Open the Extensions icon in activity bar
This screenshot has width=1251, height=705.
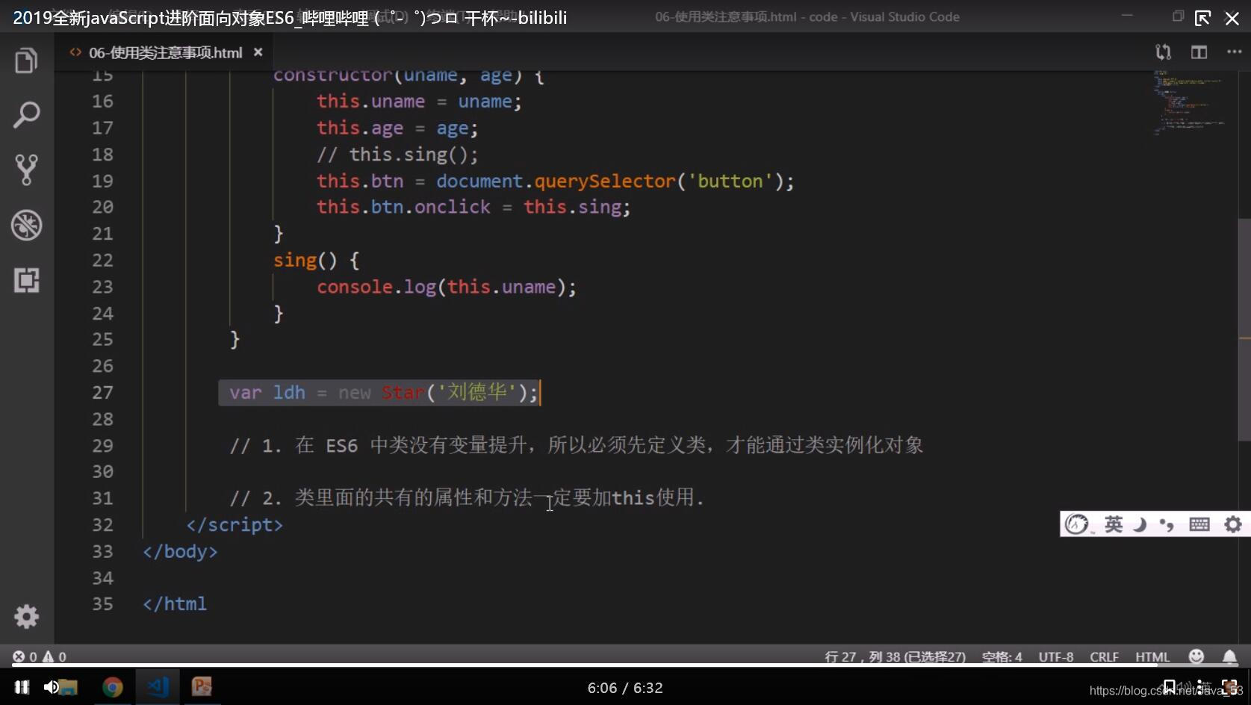click(26, 280)
